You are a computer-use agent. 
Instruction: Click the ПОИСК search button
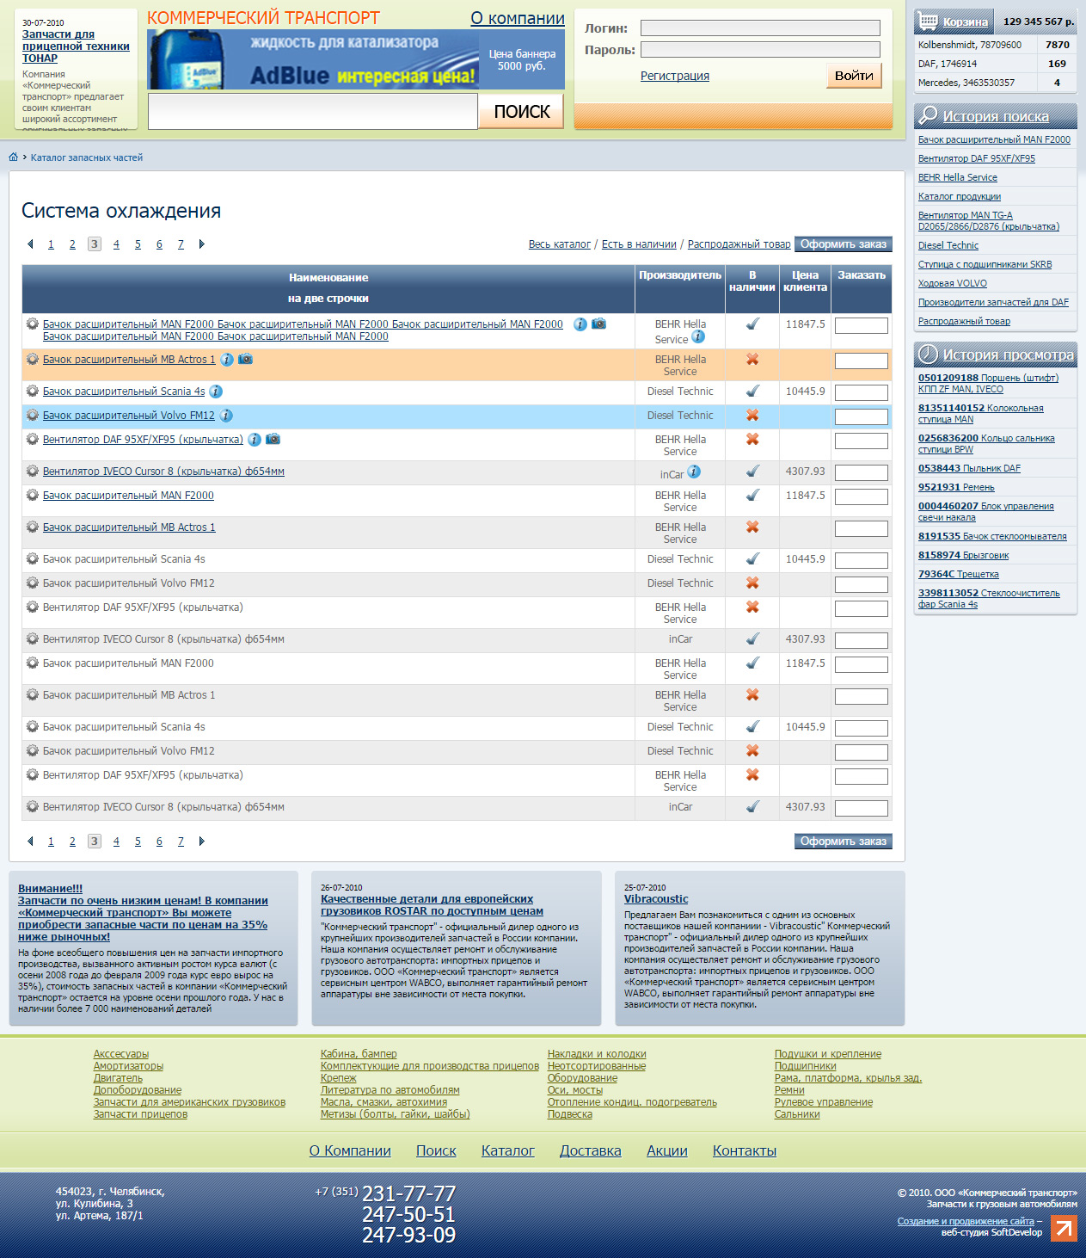click(522, 111)
